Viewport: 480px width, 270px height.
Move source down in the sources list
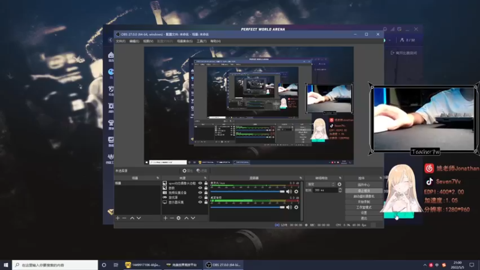[193, 218]
